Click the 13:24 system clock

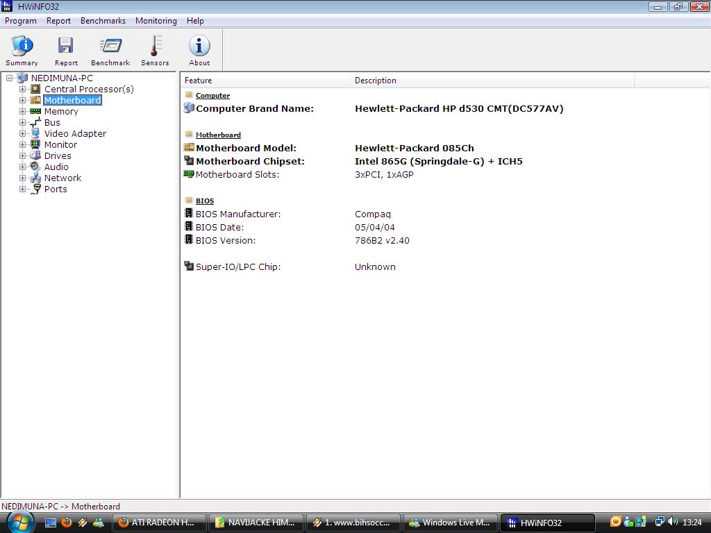coord(692,523)
